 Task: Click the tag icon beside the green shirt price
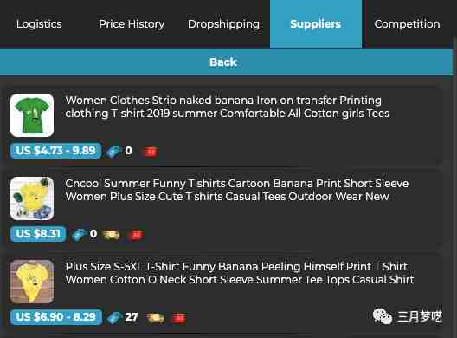113,152
